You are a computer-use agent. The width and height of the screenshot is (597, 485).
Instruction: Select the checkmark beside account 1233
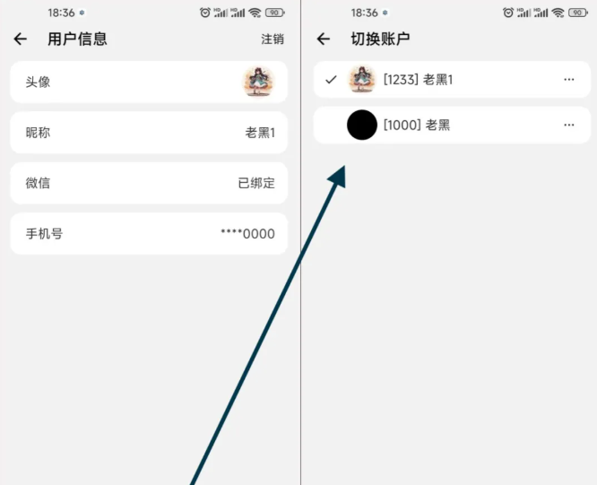tap(331, 80)
